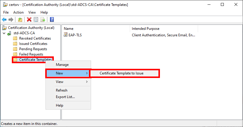Click the Export List toolbar icon

(43, 19)
